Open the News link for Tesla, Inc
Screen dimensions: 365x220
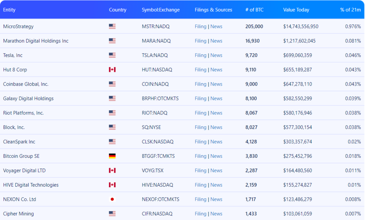[x=216, y=55]
